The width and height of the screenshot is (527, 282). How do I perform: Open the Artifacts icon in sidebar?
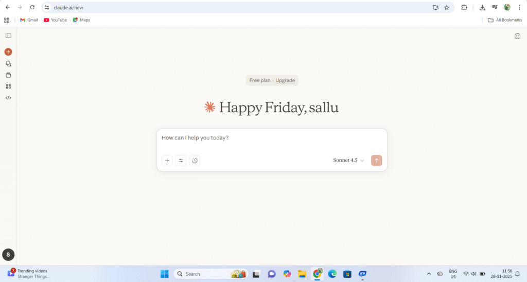coord(8,86)
